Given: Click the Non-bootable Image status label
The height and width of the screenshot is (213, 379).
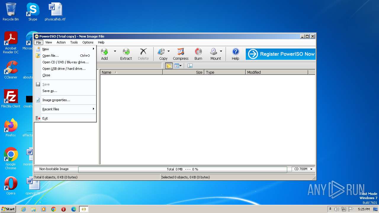Looking at the screenshot, I should coord(54,169).
